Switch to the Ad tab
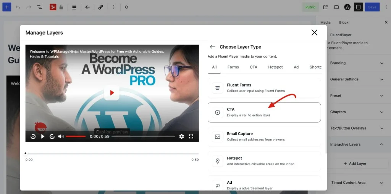 point(296,67)
